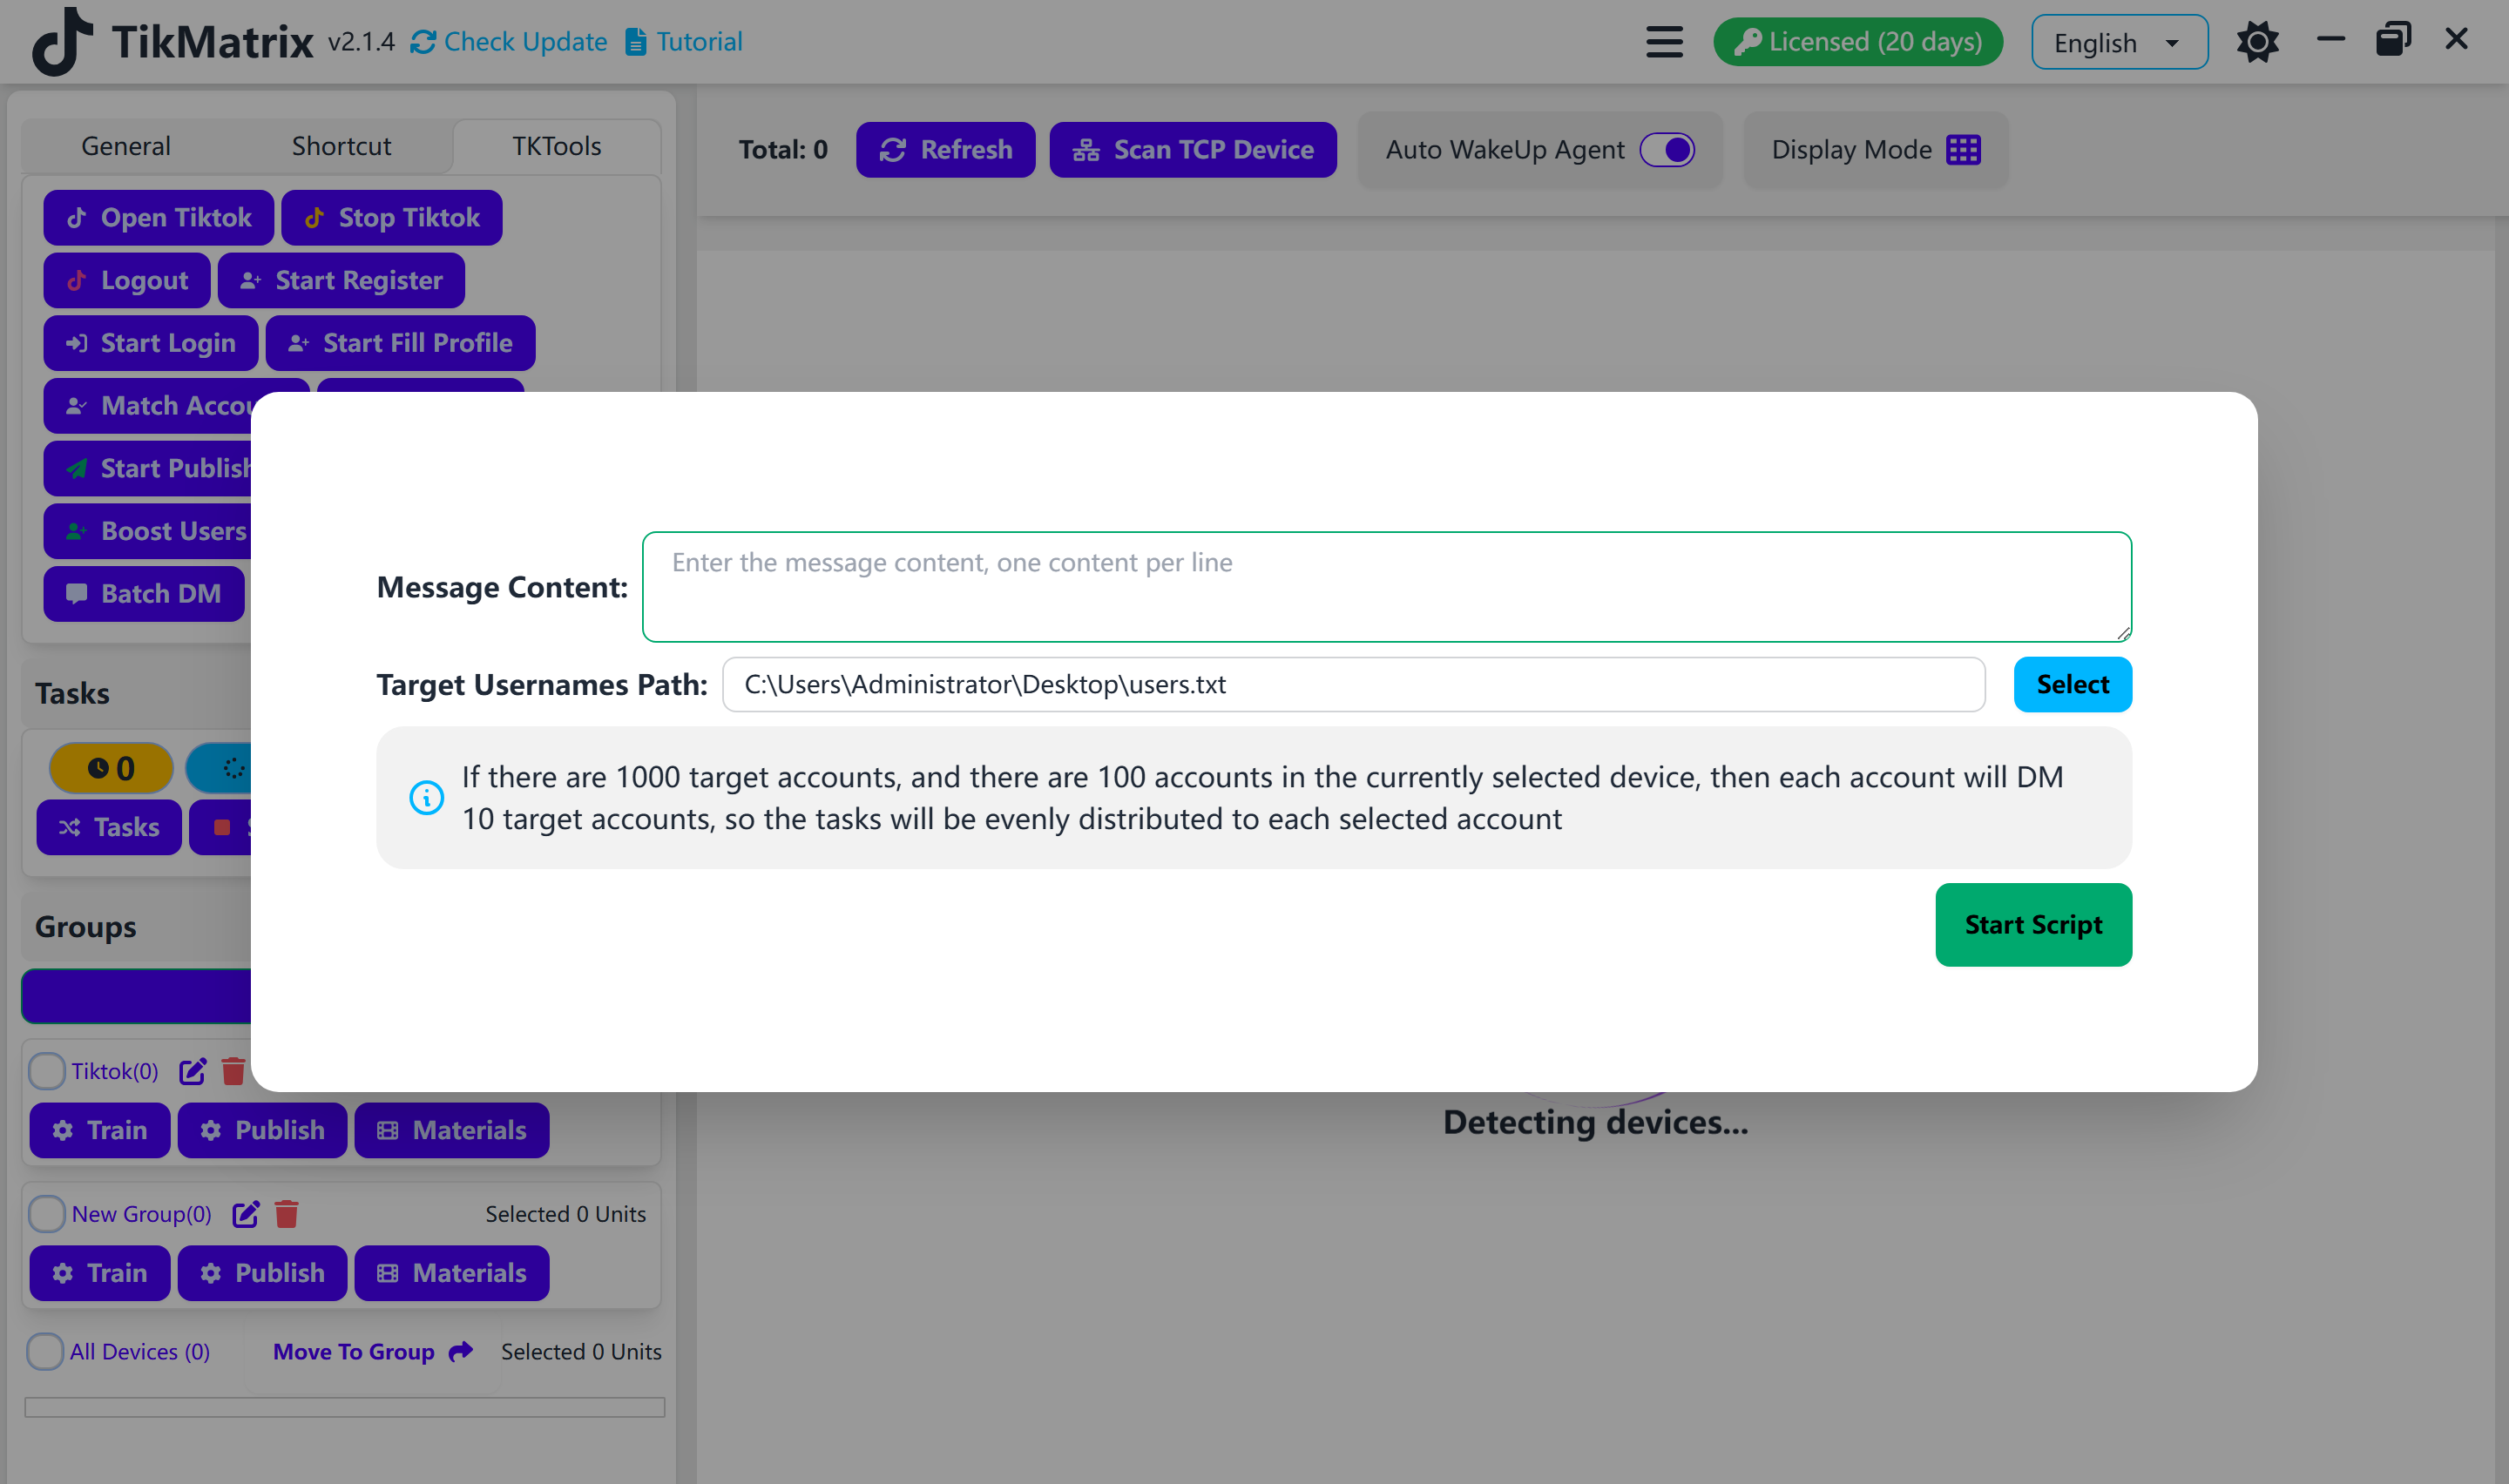The width and height of the screenshot is (2509, 1484).
Task: Click the Stop Tiktok icon button
Action: [316, 218]
